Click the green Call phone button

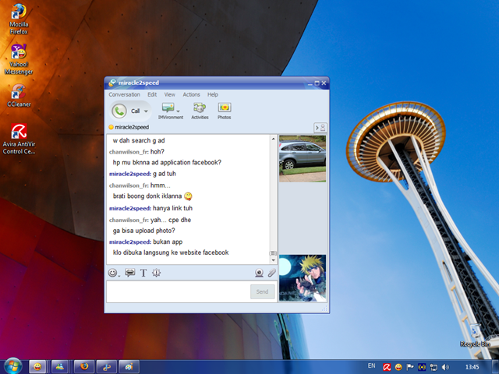click(x=119, y=111)
